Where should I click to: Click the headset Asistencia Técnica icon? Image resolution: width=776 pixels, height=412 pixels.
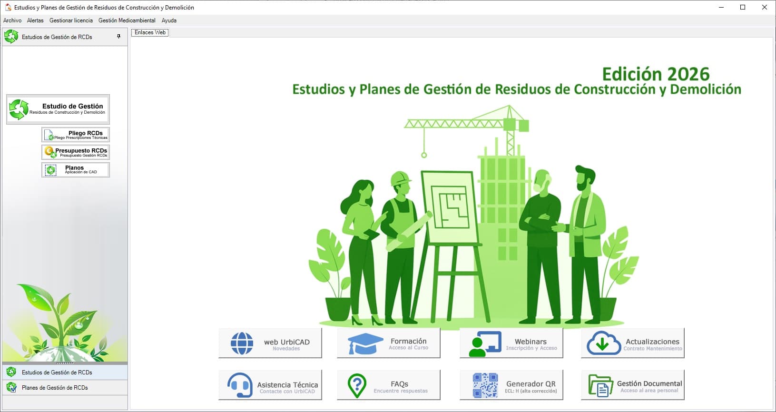tap(240, 385)
